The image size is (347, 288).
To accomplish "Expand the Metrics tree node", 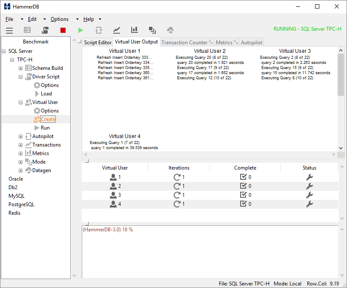I will coord(20,154).
